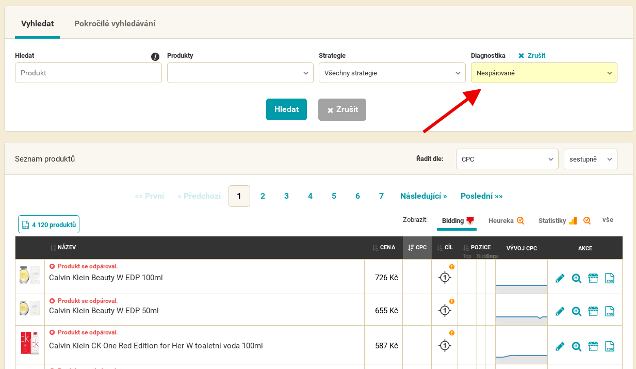Click VÝVOJ CPC column header

[521, 248]
